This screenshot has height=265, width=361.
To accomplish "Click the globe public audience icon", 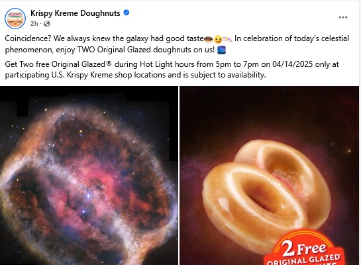I will click(47, 23).
